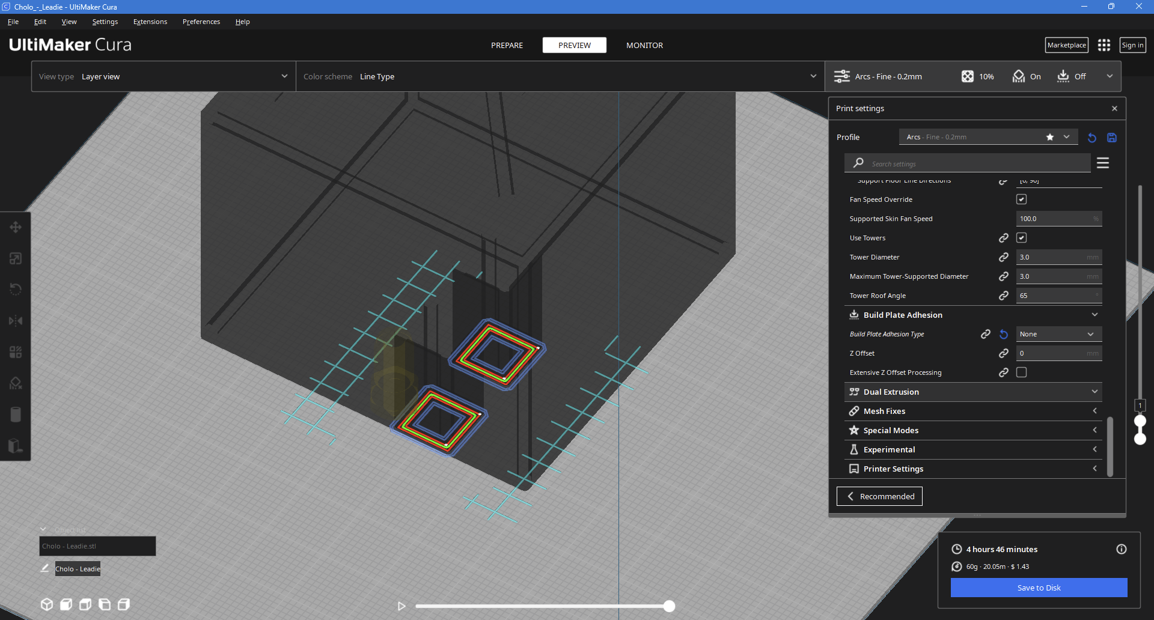Enable Extensive Z Offset Processing
The width and height of the screenshot is (1154, 620).
pos(1022,372)
